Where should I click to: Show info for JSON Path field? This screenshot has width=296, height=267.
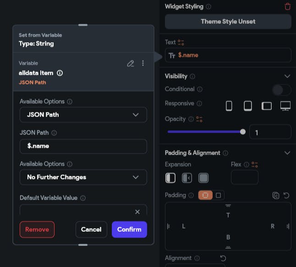pos(54,133)
